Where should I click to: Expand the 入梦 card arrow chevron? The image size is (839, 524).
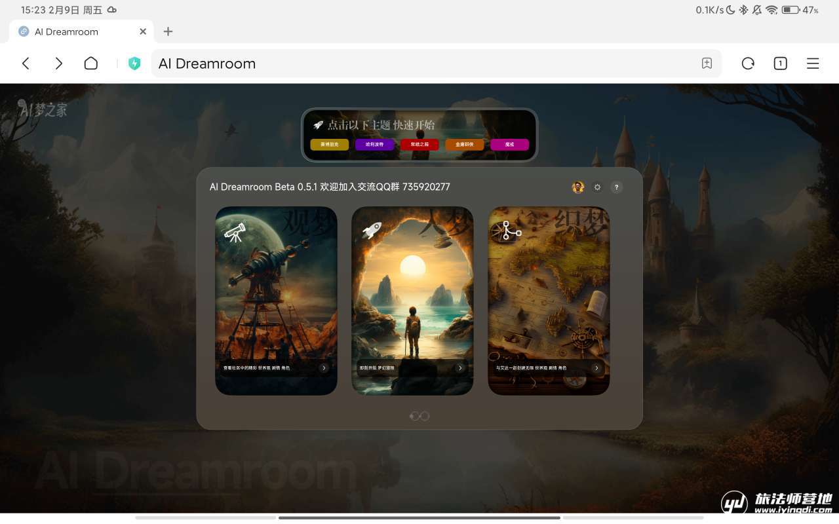(x=460, y=368)
